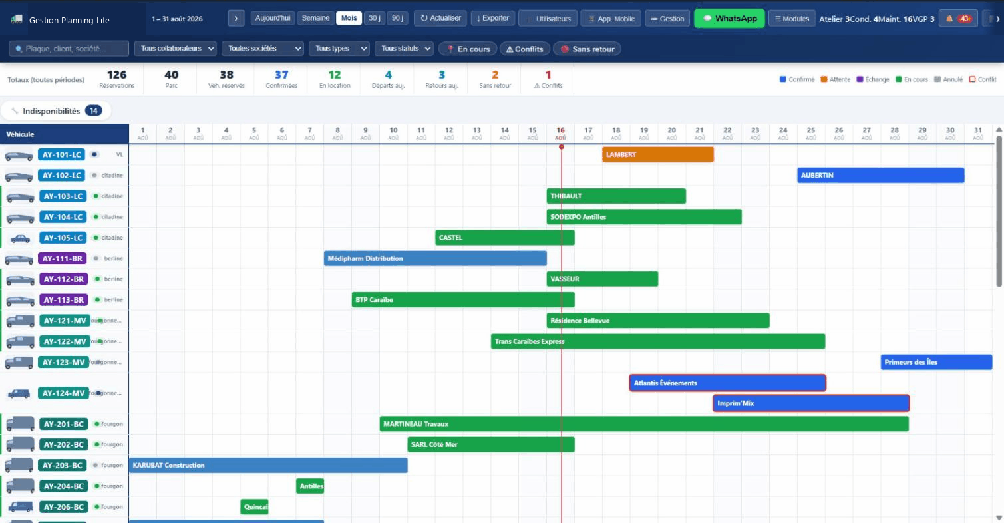This screenshot has width=1004, height=523.
Task: Click the Actualiser button
Action: pyautogui.click(x=440, y=19)
